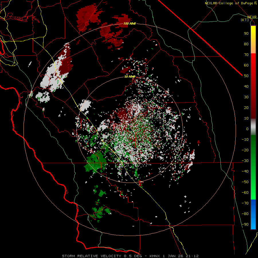
Task: Click the -40 value on the velocity scale
Action: tap(245, 171)
